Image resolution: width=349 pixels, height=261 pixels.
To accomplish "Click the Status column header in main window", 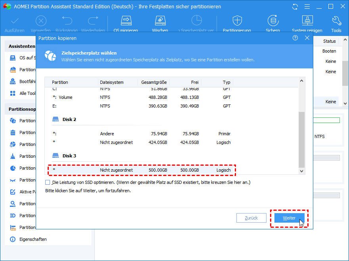I will pos(329,41).
